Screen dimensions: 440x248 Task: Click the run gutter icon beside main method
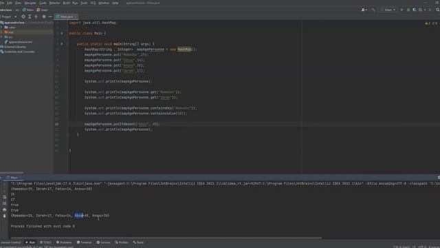pos(62,44)
